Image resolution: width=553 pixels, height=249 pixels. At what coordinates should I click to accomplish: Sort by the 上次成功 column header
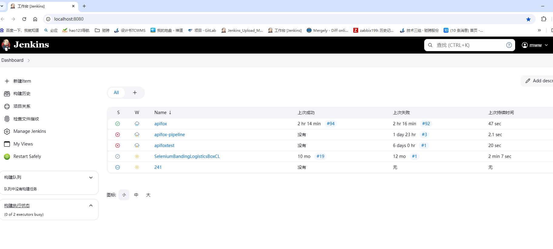pyautogui.click(x=306, y=113)
